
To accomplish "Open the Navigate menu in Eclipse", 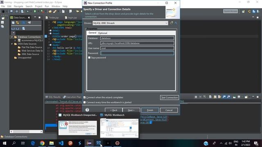I will point(18,6).
